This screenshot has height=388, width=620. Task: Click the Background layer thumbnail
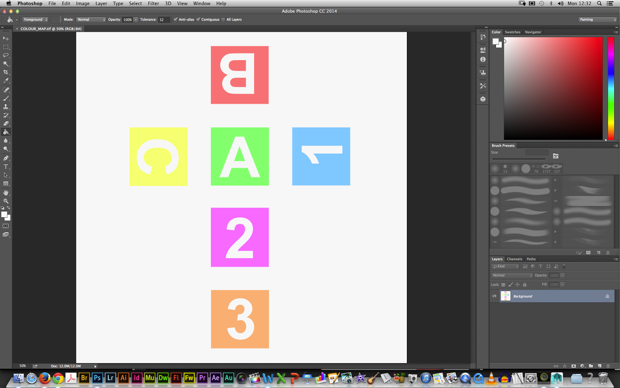tap(505, 296)
